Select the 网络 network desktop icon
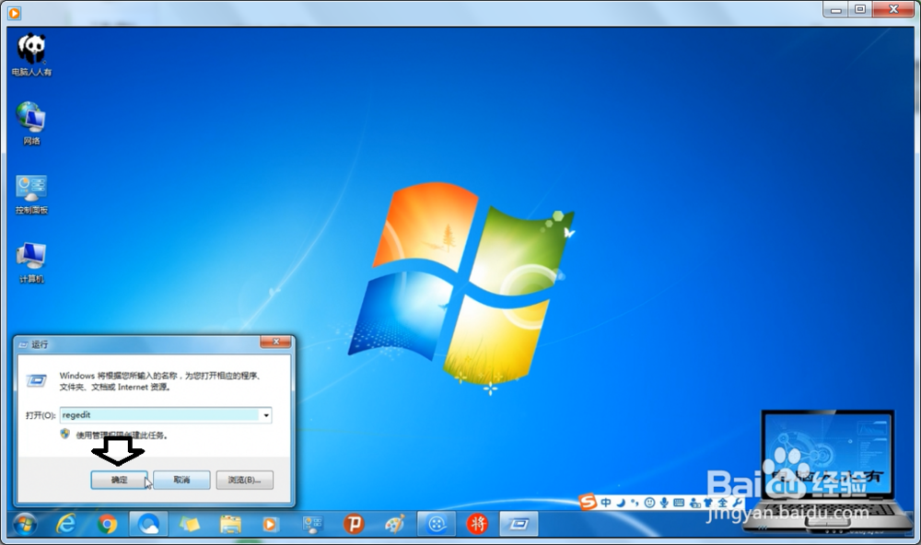 pos(31,123)
